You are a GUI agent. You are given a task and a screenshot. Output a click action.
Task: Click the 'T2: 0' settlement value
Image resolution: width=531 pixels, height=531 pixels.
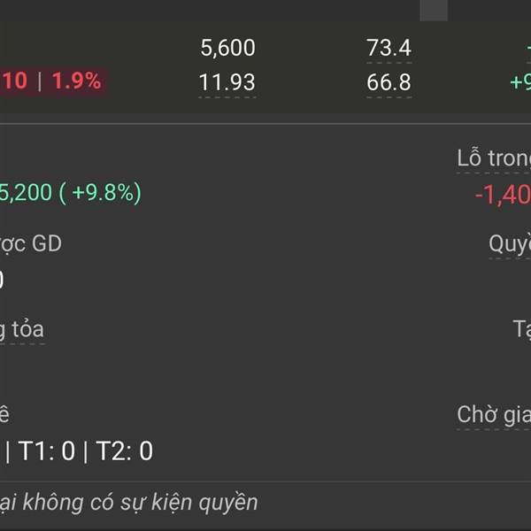coord(125,450)
